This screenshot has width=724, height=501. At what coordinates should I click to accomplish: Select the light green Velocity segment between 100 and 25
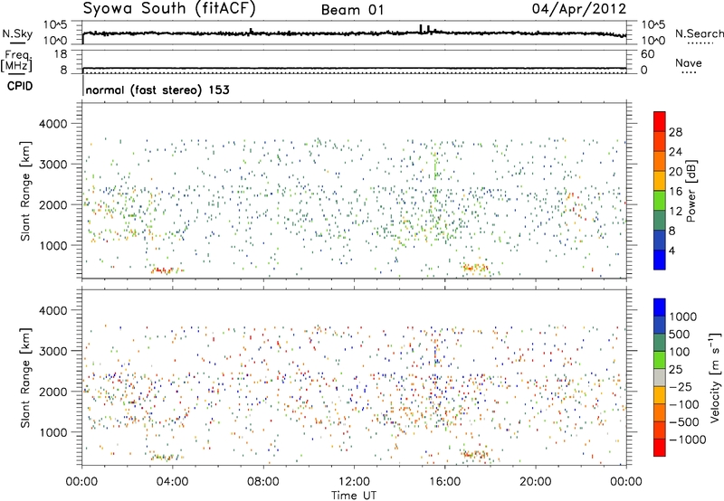coord(660,360)
